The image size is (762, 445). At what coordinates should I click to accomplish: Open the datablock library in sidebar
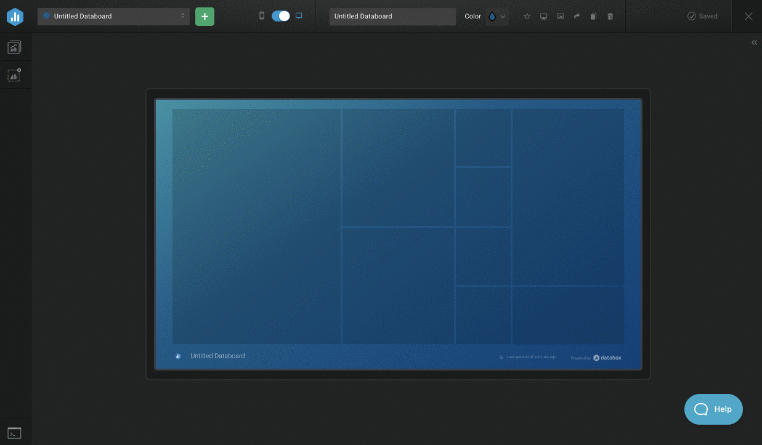click(x=14, y=47)
